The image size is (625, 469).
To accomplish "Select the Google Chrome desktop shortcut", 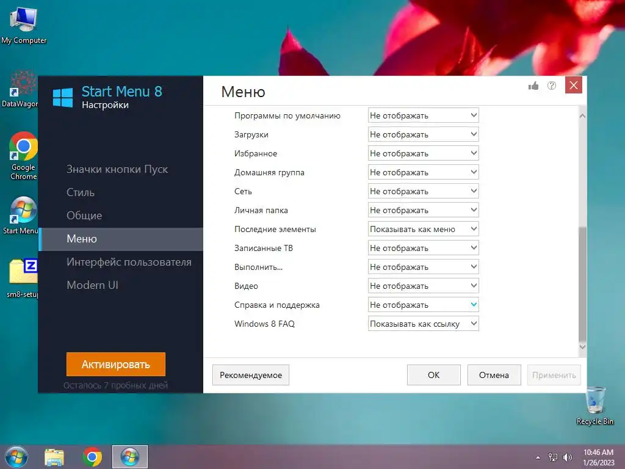I will (23, 156).
